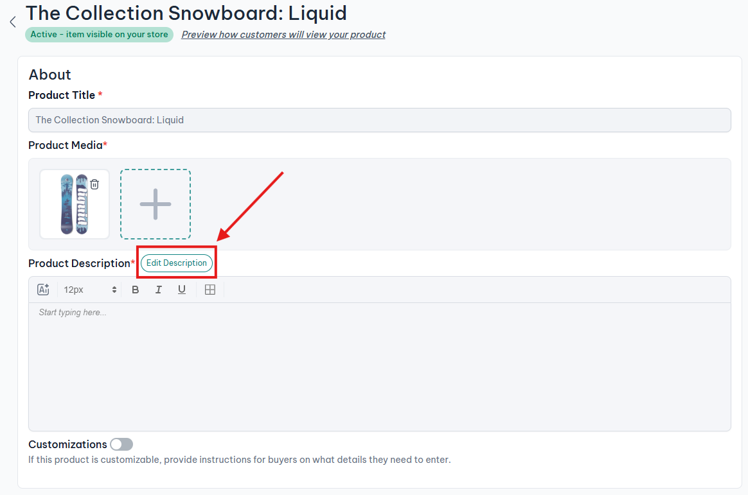This screenshot has height=495, width=748.
Task: Click the Product Title input field
Action: point(379,120)
